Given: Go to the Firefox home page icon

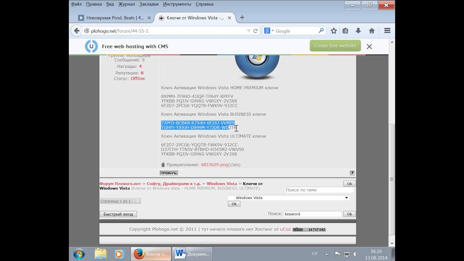Looking at the screenshot, I should tap(372, 31).
